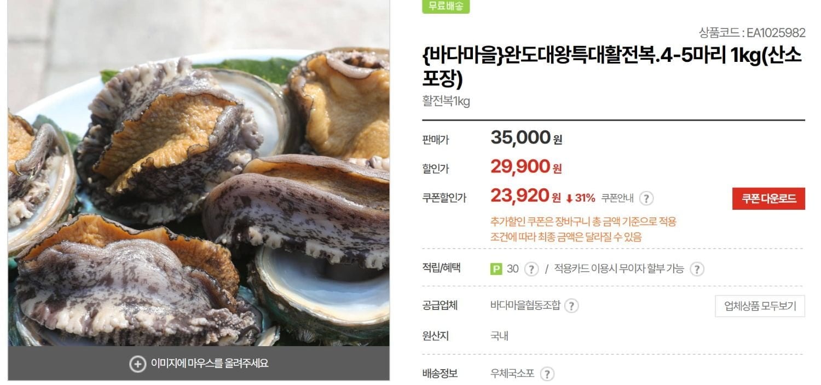Image resolution: width=821 pixels, height=385 pixels.
Task: Click help icon next to 쿠폰안내
Action: click(x=646, y=198)
